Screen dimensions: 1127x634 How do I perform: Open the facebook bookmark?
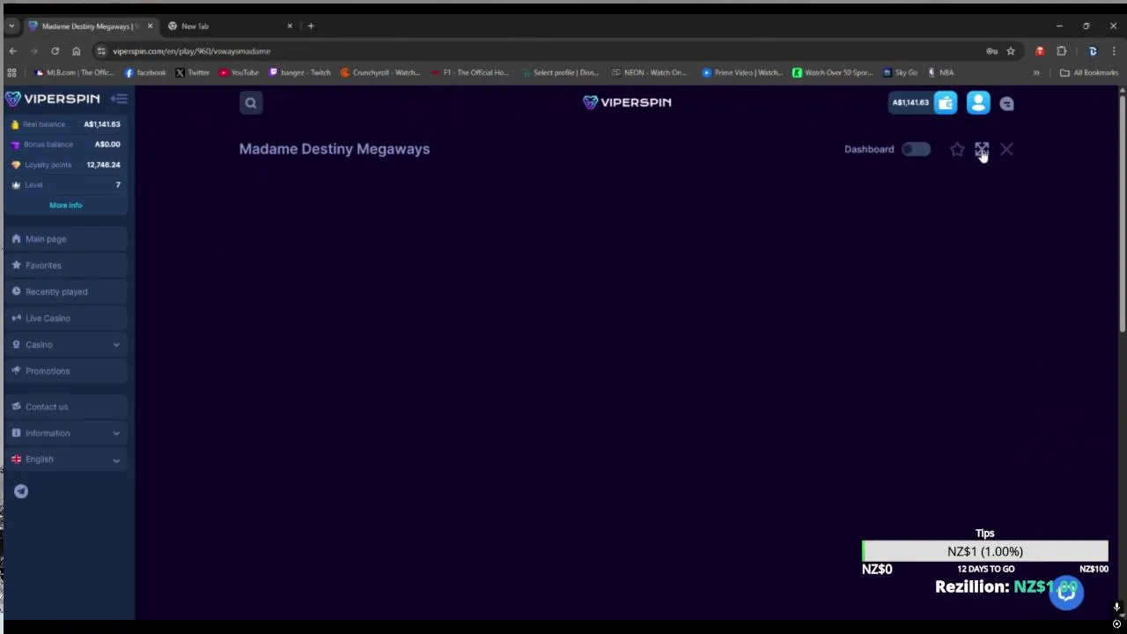pyautogui.click(x=145, y=73)
